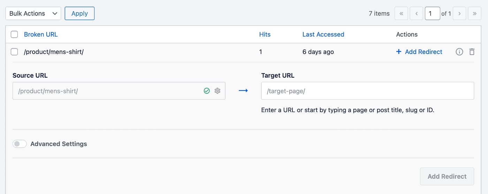Click the '7 items' count text
Screen dimensions: 488x194
pyautogui.click(x=379, y=14)
